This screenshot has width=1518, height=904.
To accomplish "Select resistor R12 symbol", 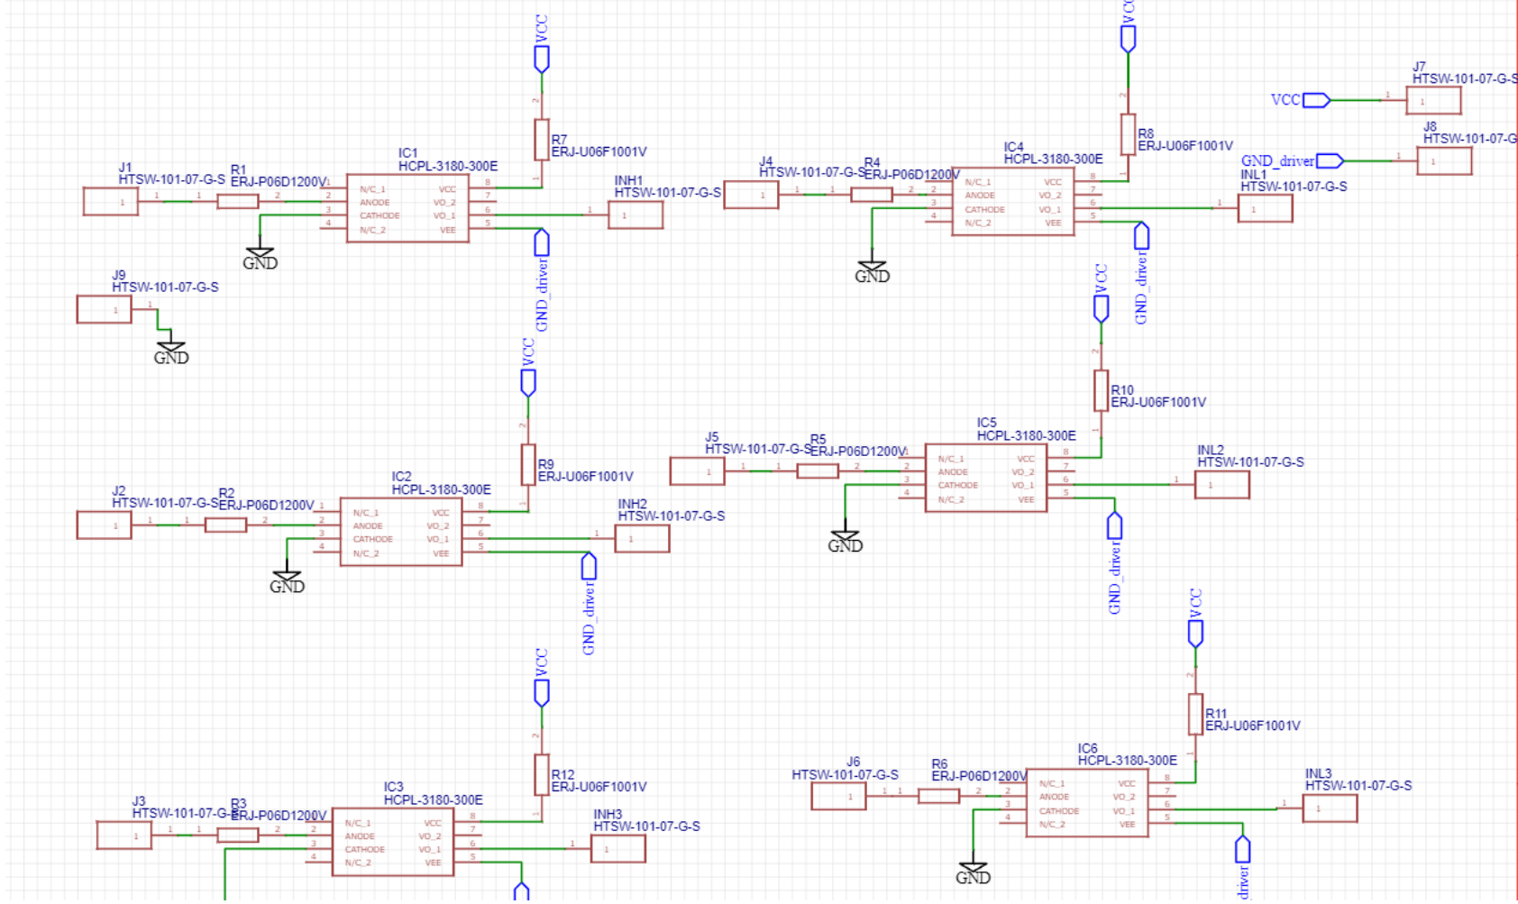I will click(x=541, y=774).
